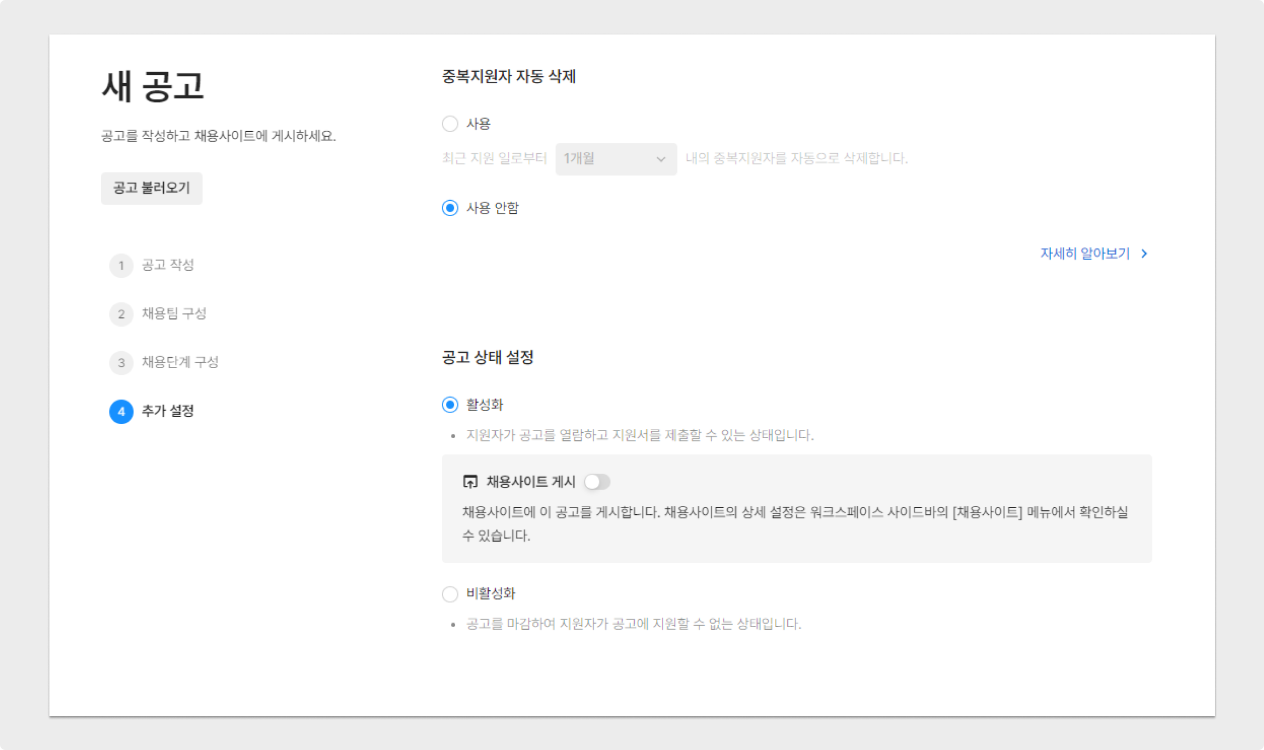
Task: Click the 활성화 label text
Action: click(x=484, y=405)
